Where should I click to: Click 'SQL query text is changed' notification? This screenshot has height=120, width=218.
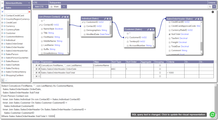click(169, 115)
